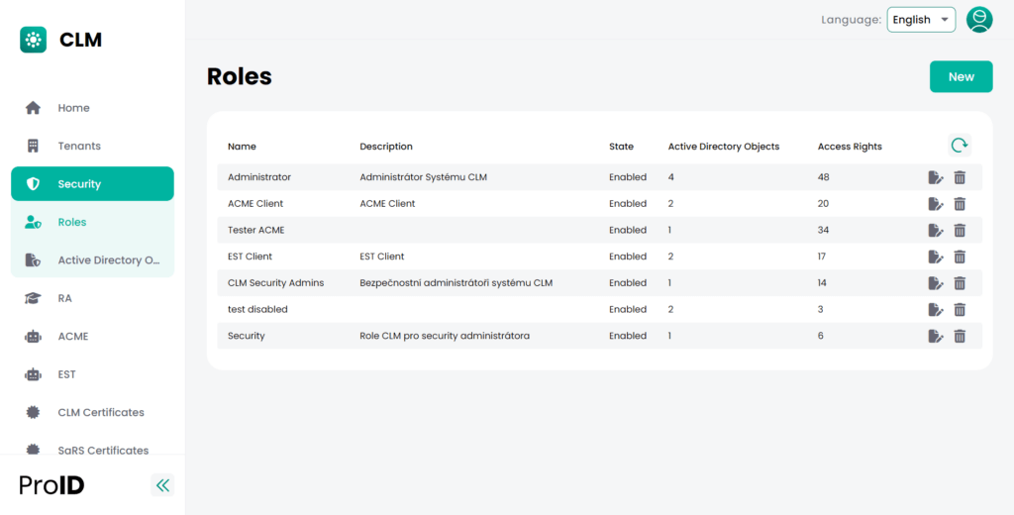
Task: Delete the Administrator role
Action: click(960, 177)
